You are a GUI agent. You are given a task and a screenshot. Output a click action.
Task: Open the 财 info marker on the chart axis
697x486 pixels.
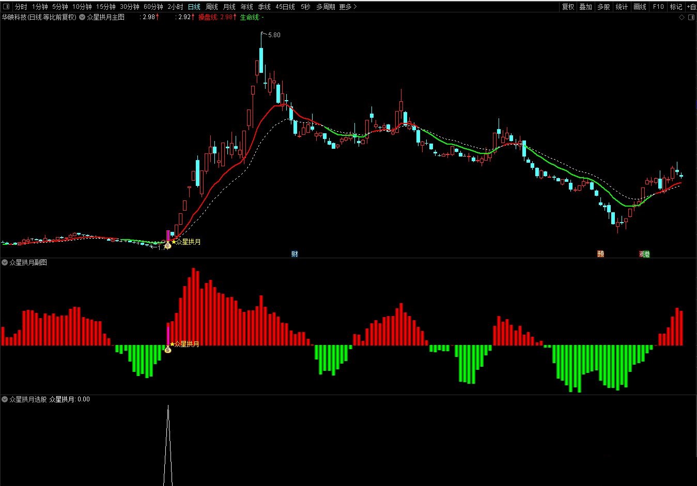[x=295, y=254]
